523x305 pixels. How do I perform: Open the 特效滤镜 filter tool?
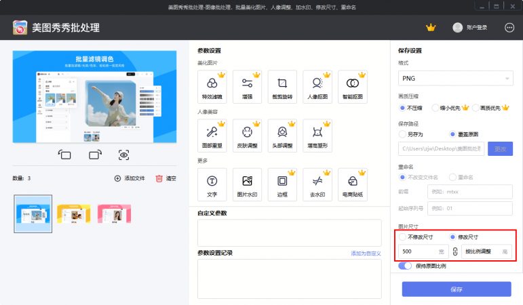[x=212, y=87]
